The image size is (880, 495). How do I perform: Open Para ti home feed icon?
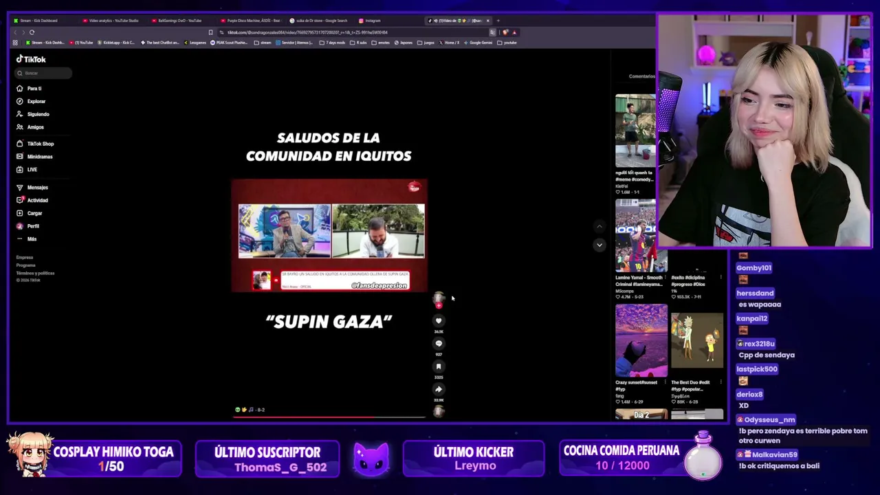pos(20,89)
